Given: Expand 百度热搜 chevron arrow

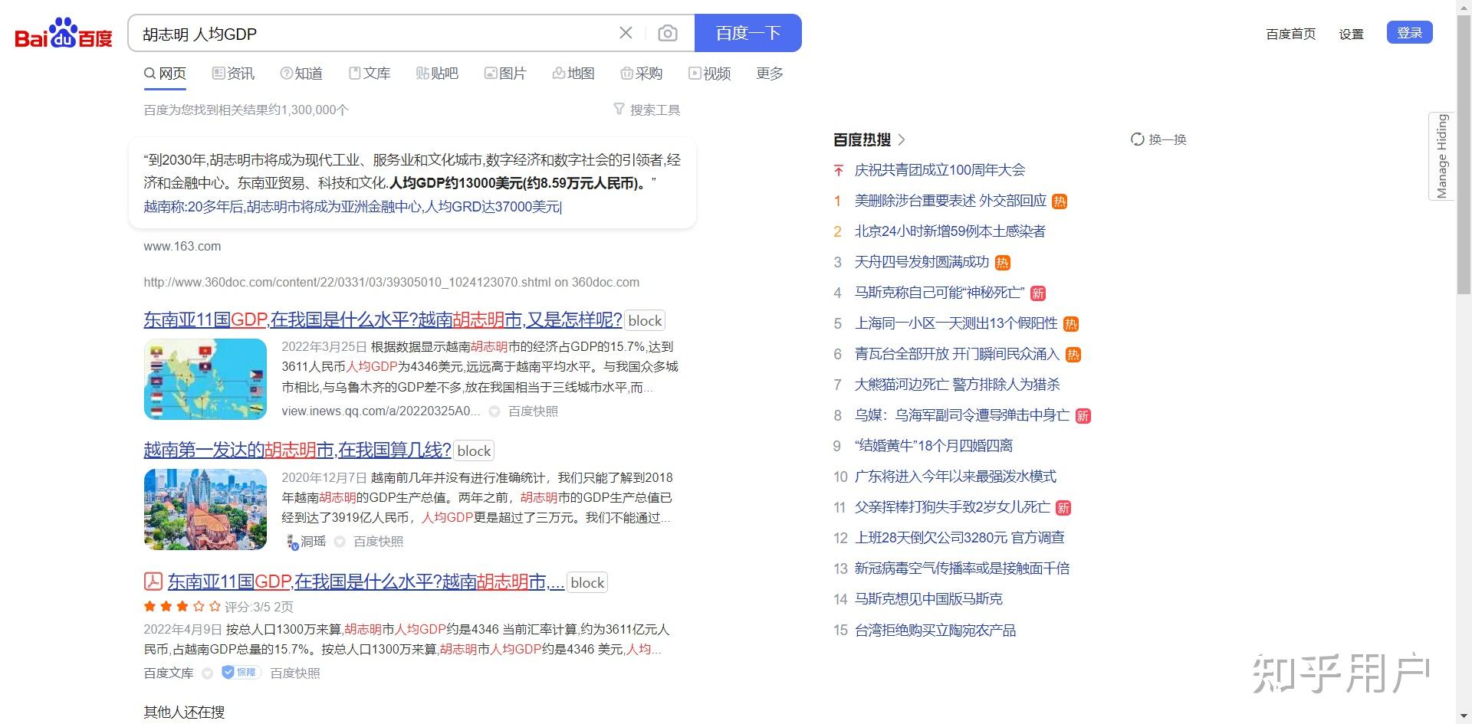Looking at the screenshot, I should tap(902, 139).
